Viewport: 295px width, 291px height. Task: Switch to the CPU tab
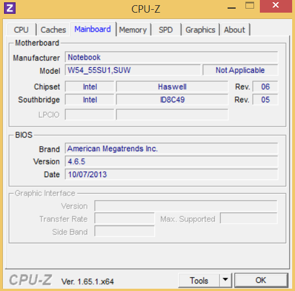click(21, 30)
